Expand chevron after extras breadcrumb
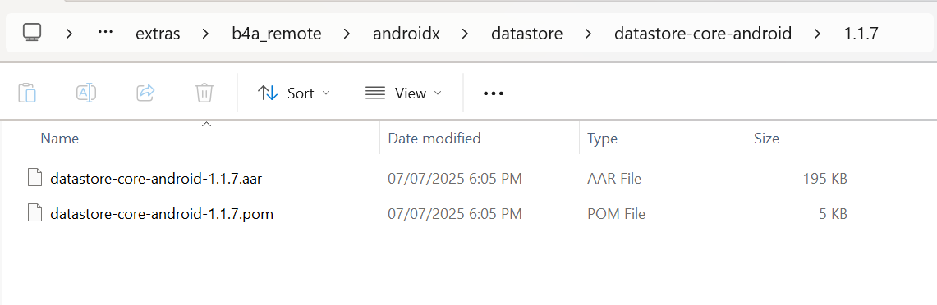The height and width of the screenshot is (305, 937). point(206,34)
